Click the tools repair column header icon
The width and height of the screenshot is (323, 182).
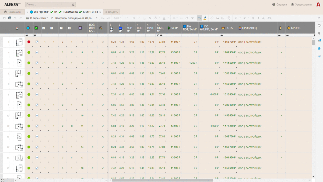pyautogui.click(x=101, y=28)
